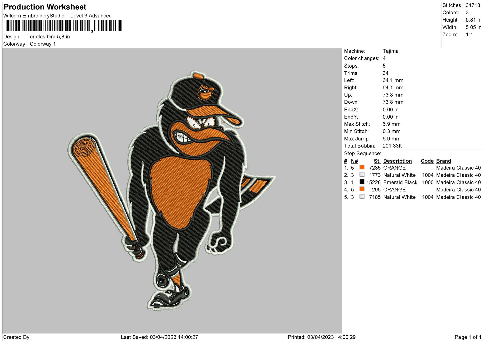Image resolution: width=485 pixels, height=343 pixels.
Task: Click the 'Brand' column header
Action: click(x=443, y=161)
